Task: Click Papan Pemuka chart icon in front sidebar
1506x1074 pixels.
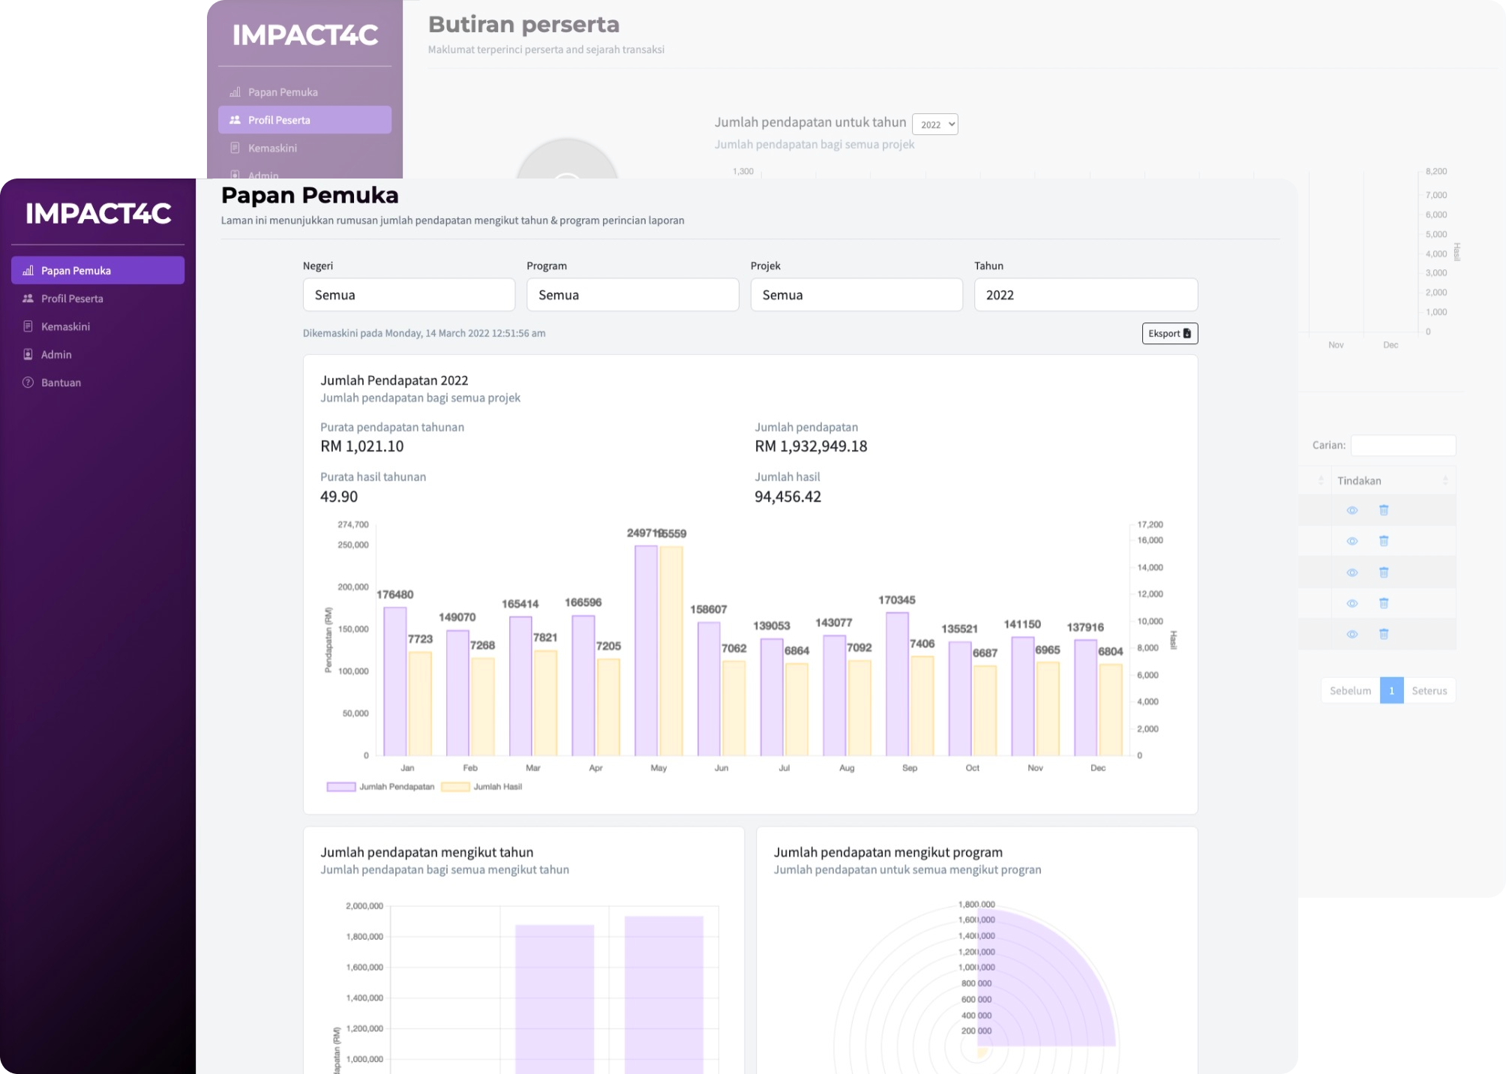Action: coord(28,270)
